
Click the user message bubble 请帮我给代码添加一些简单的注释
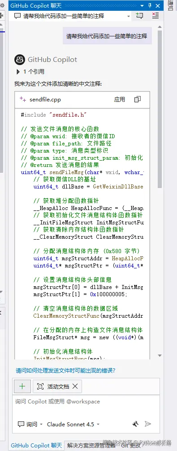coord(107,36)
